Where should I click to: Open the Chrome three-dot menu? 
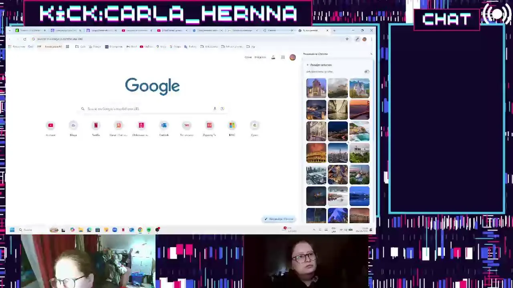[371, 39]
